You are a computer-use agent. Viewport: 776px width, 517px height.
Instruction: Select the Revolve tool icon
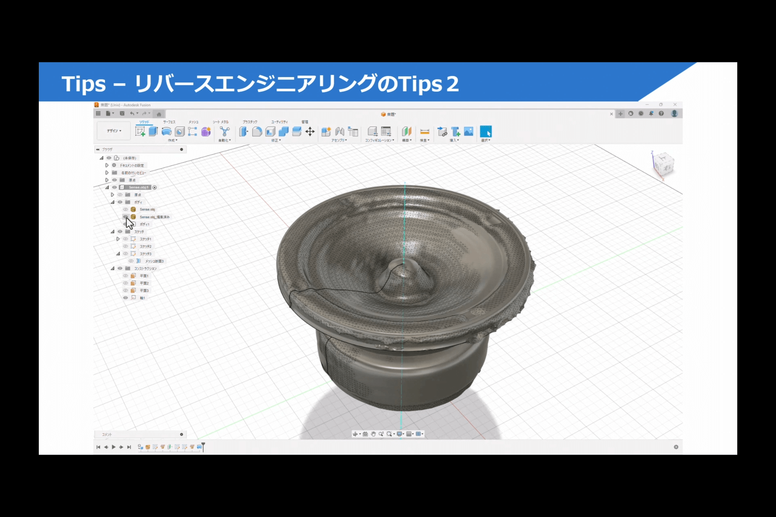tap(167, 132)
